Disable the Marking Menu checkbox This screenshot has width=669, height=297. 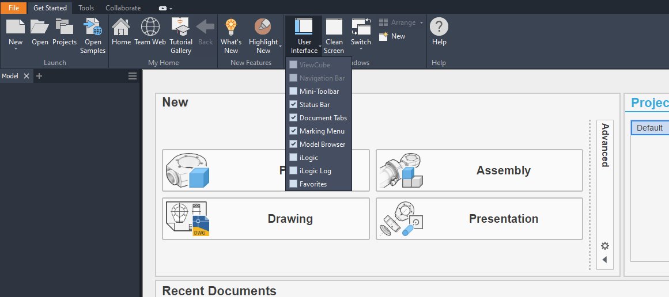[293, 131]
